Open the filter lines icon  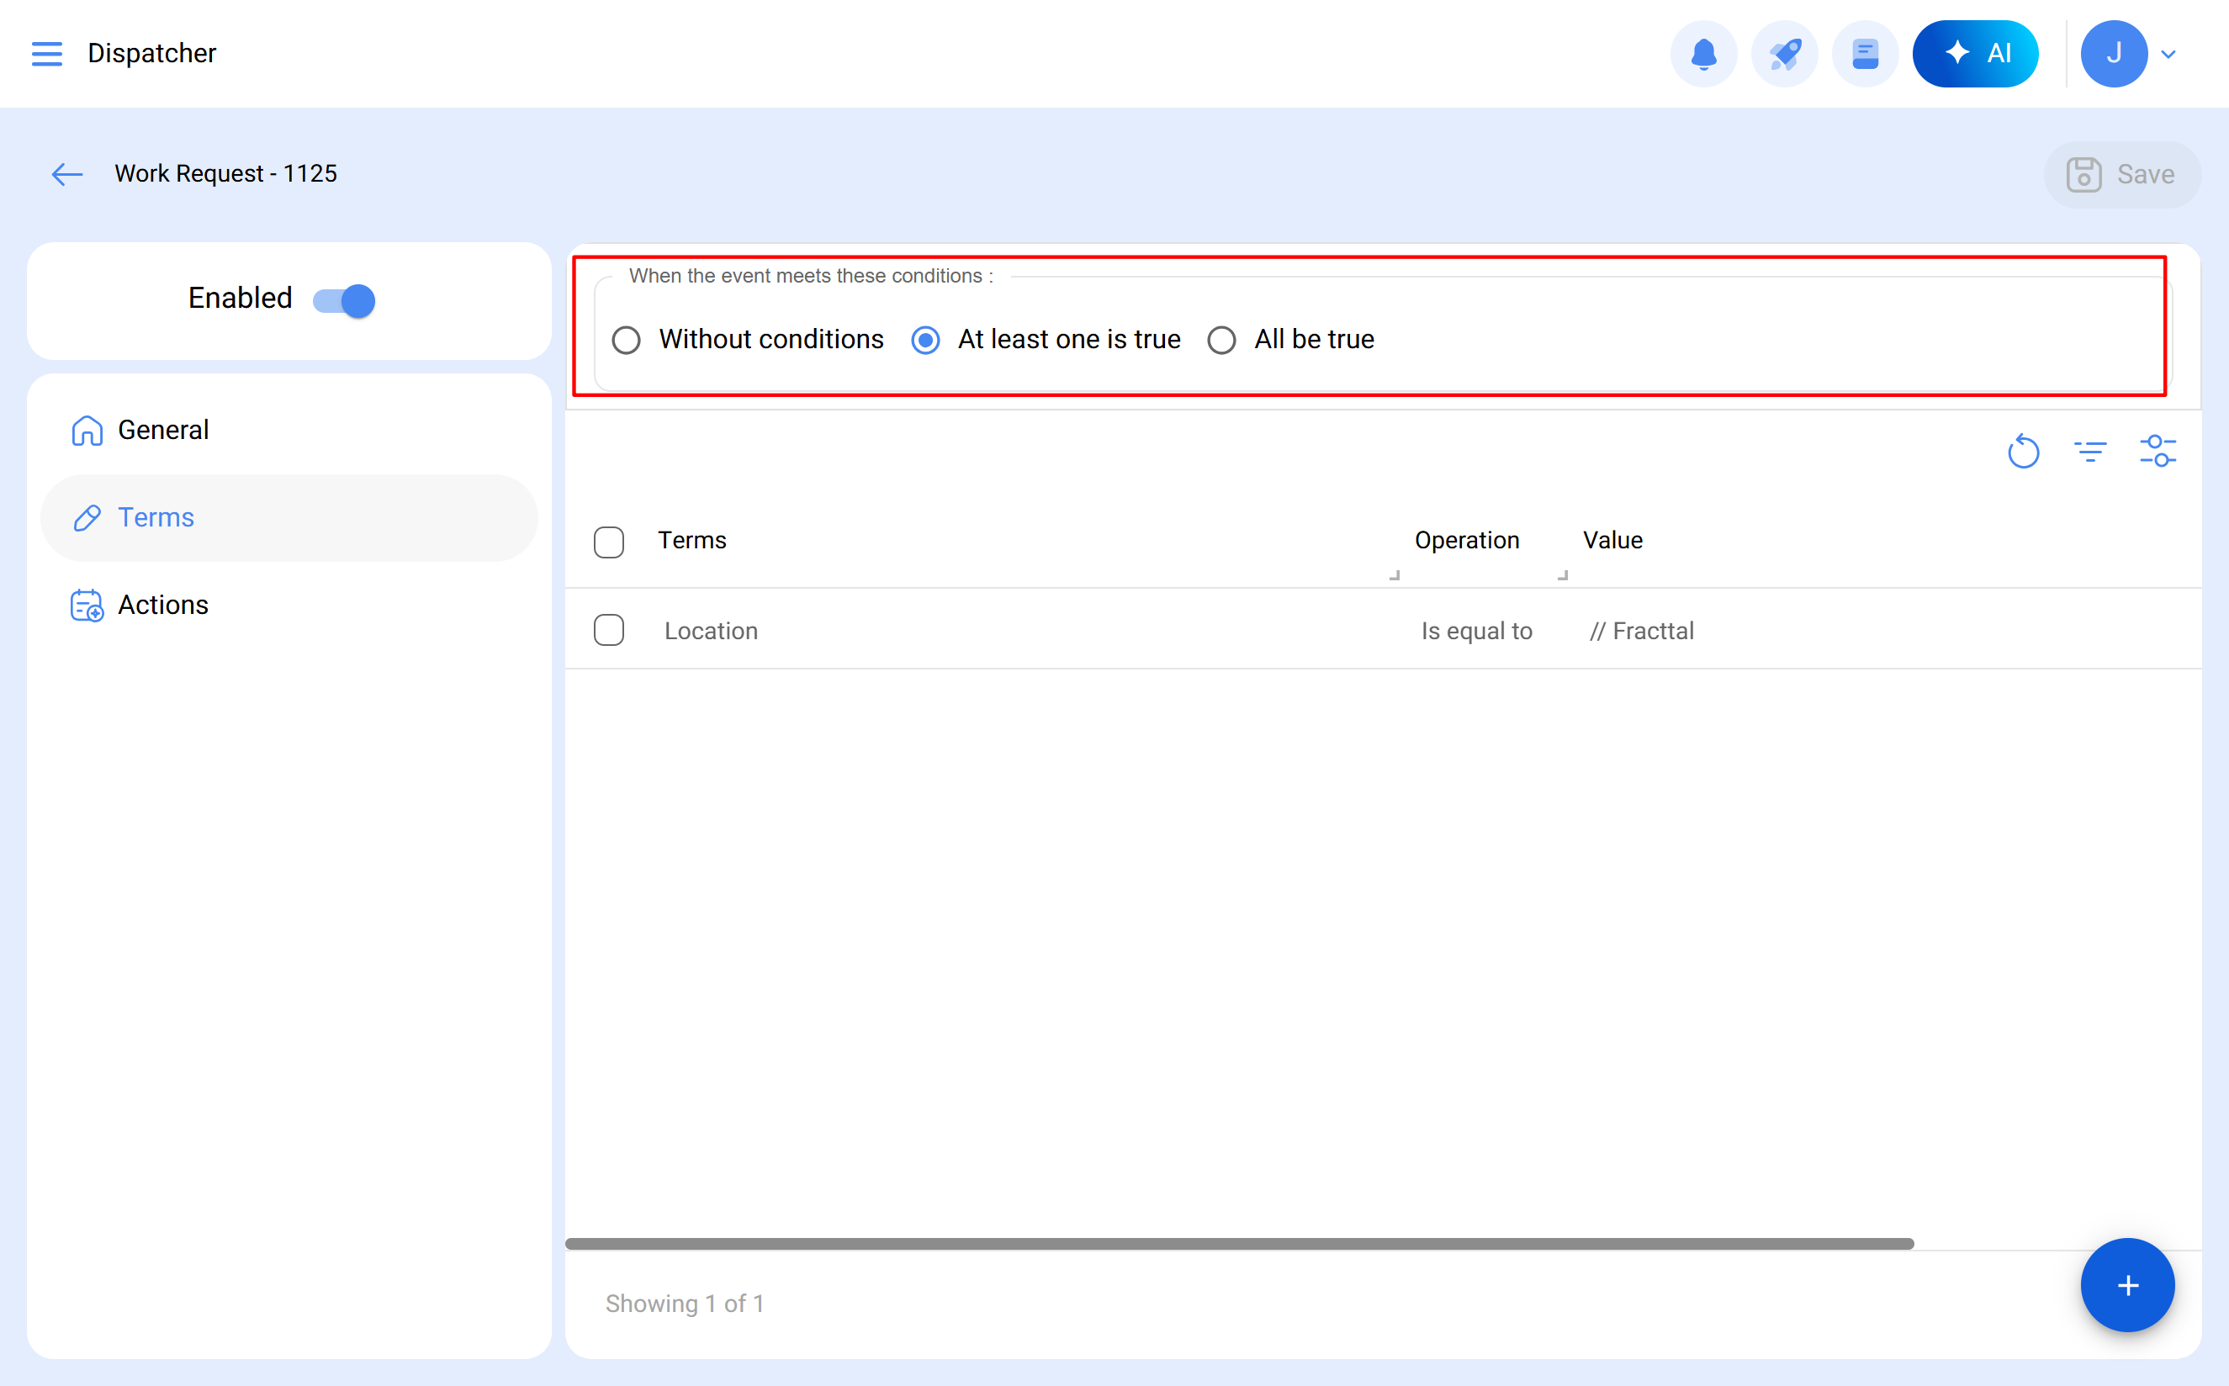(2089, 451)
